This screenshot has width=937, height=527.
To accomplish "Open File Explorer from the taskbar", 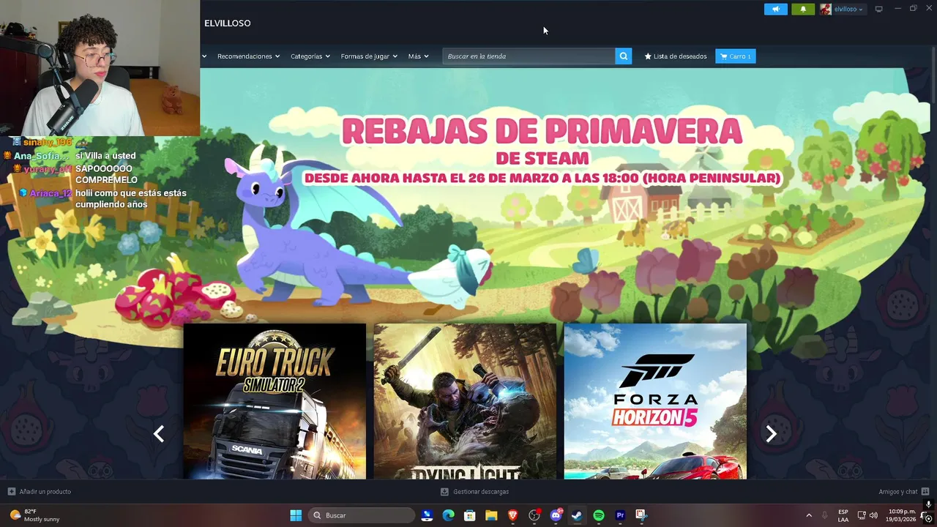I will click(491, 515).
